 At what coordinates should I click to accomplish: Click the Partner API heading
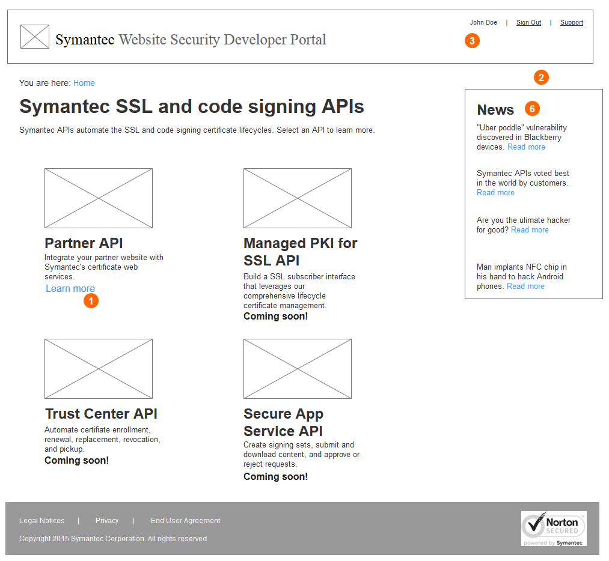(x=84, y=243)
